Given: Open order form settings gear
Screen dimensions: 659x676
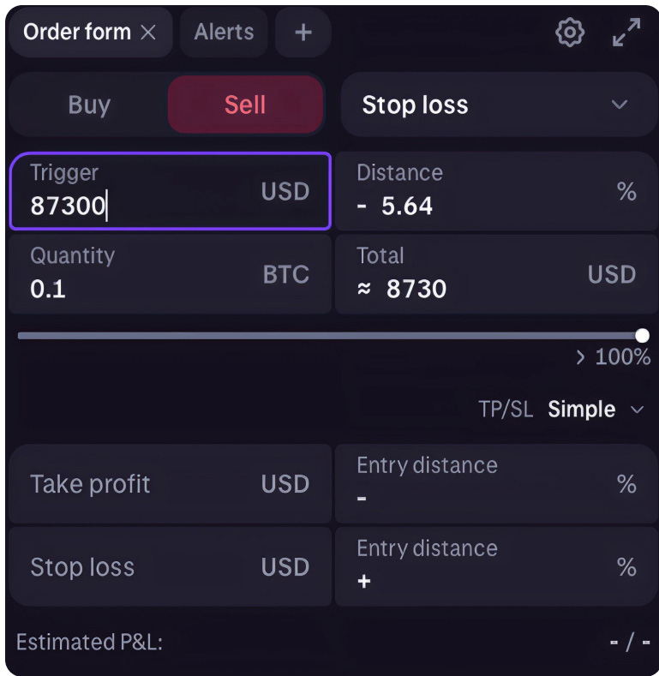Looking at the screenshot, I should [x=569, y=33].
